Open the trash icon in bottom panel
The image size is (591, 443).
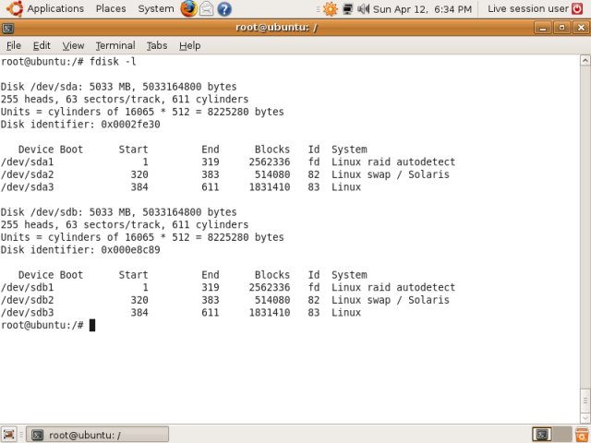click(583, 435)
